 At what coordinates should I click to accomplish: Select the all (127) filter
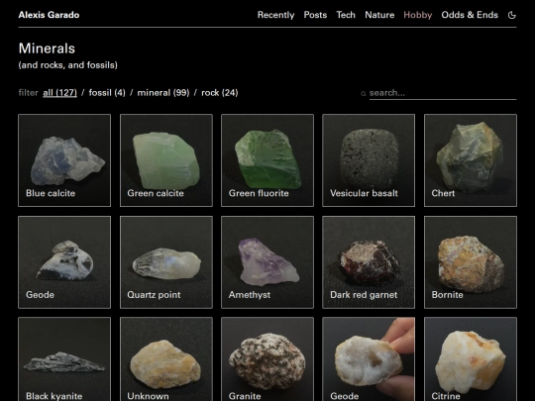[x=59, y=93]
